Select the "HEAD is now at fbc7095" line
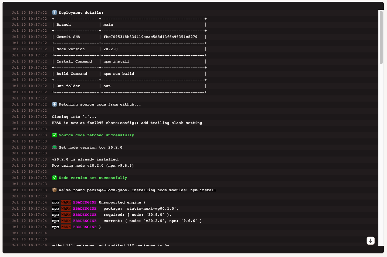The width and height of the screenshot is (387, 257). point(127,123)
